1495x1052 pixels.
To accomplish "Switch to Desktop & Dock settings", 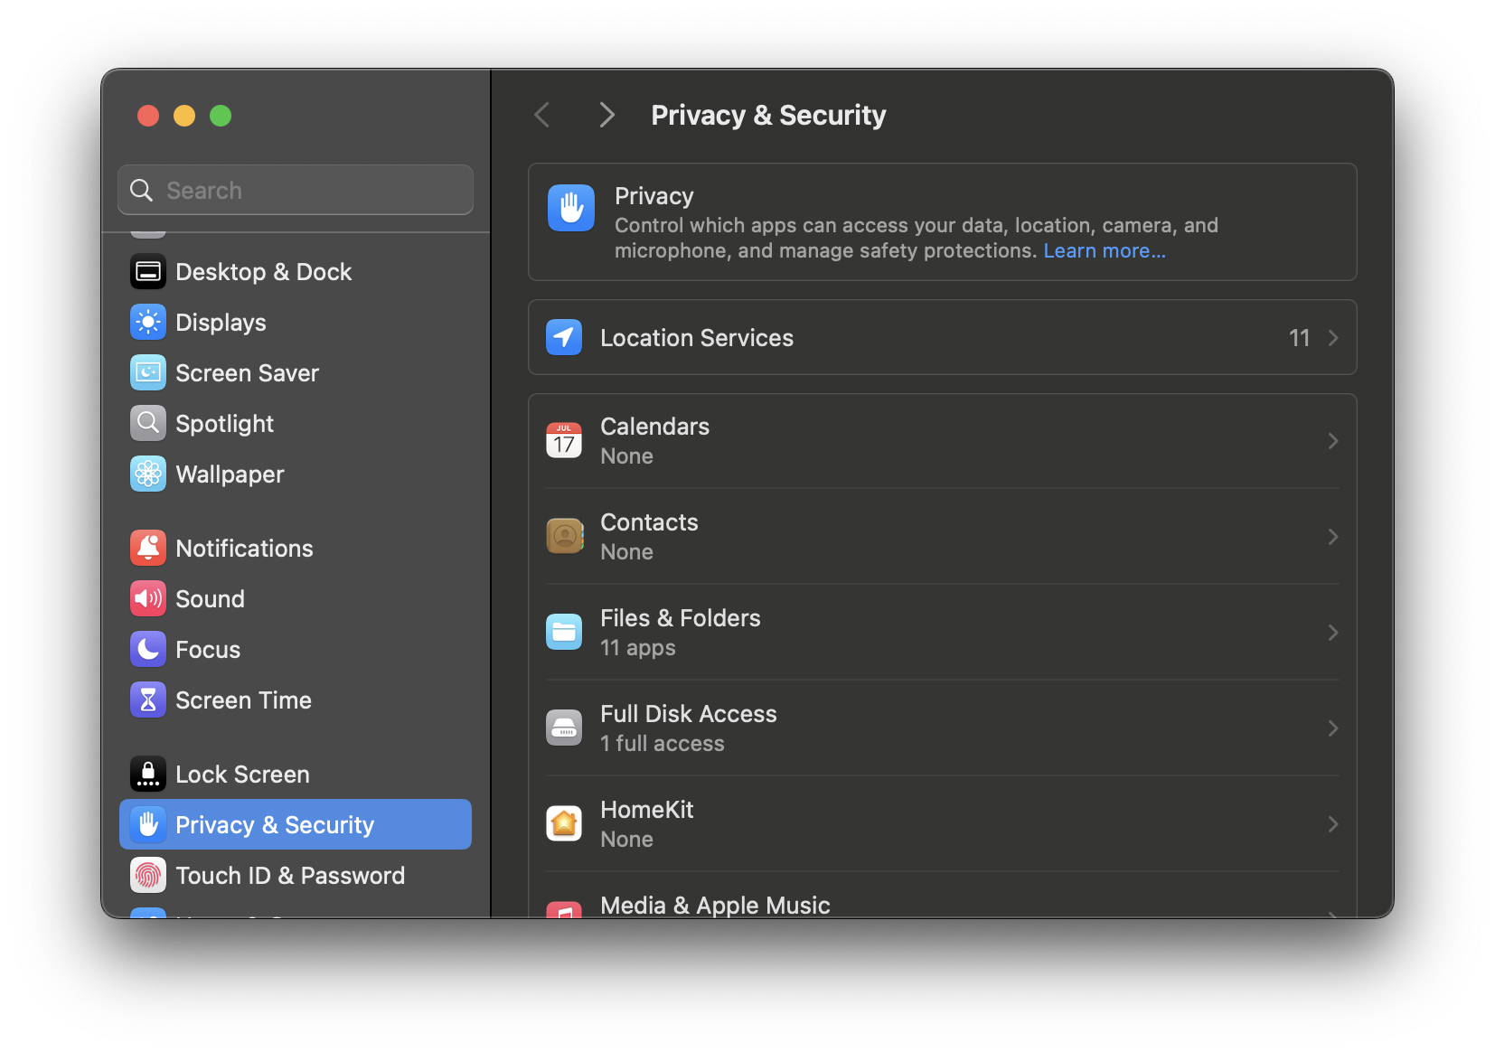I will click(x=263, y=271).
